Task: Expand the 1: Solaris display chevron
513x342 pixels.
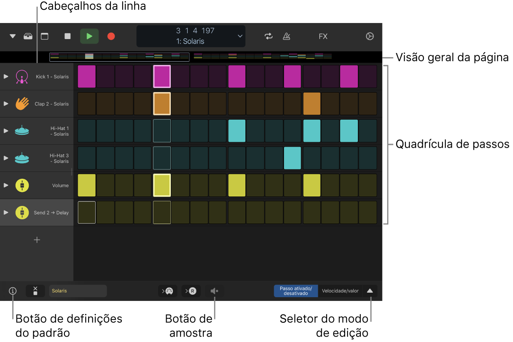Action: (240, 36)
